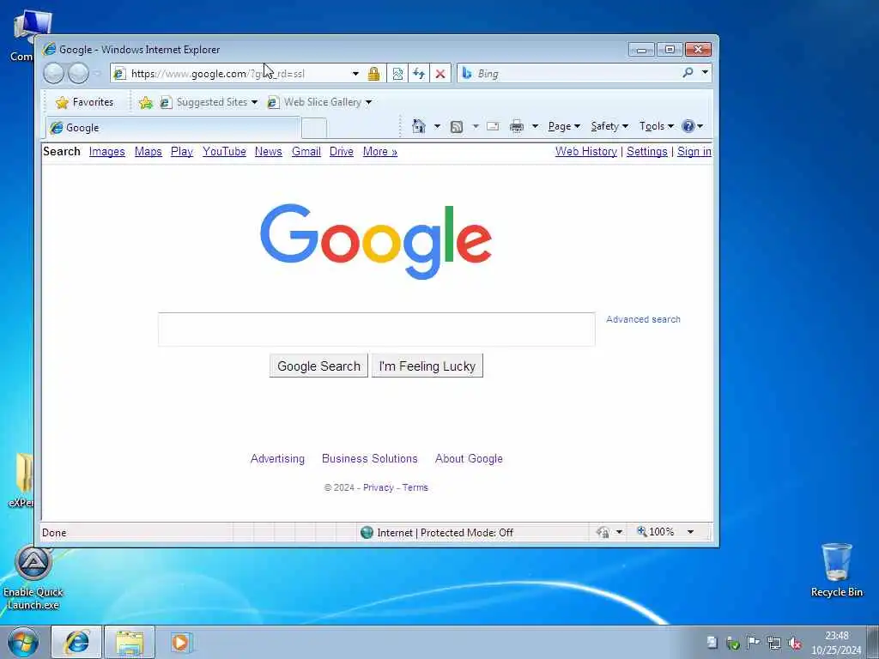This screenshot has height=659, width=879.
Task: Open Google Maps link
Action: coord(148,151)
